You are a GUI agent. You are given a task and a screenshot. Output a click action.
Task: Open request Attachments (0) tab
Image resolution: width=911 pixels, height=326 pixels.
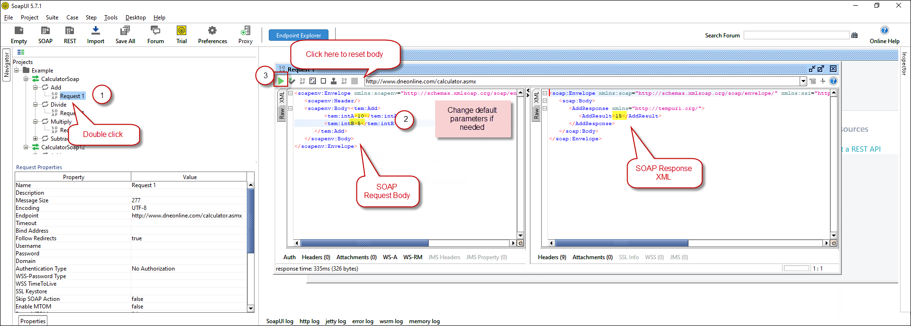pyautogui.click(x=356, y=257)
